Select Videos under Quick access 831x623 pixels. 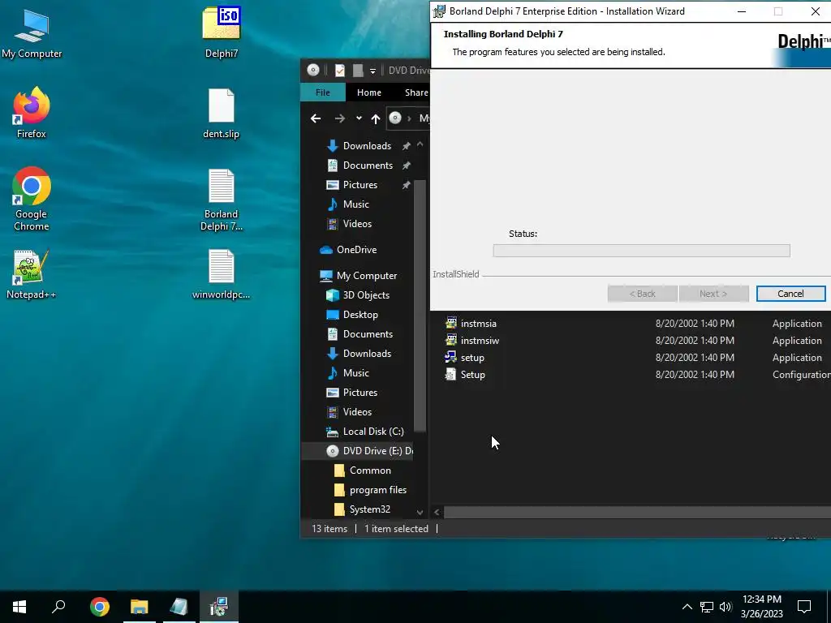[357, 224]
